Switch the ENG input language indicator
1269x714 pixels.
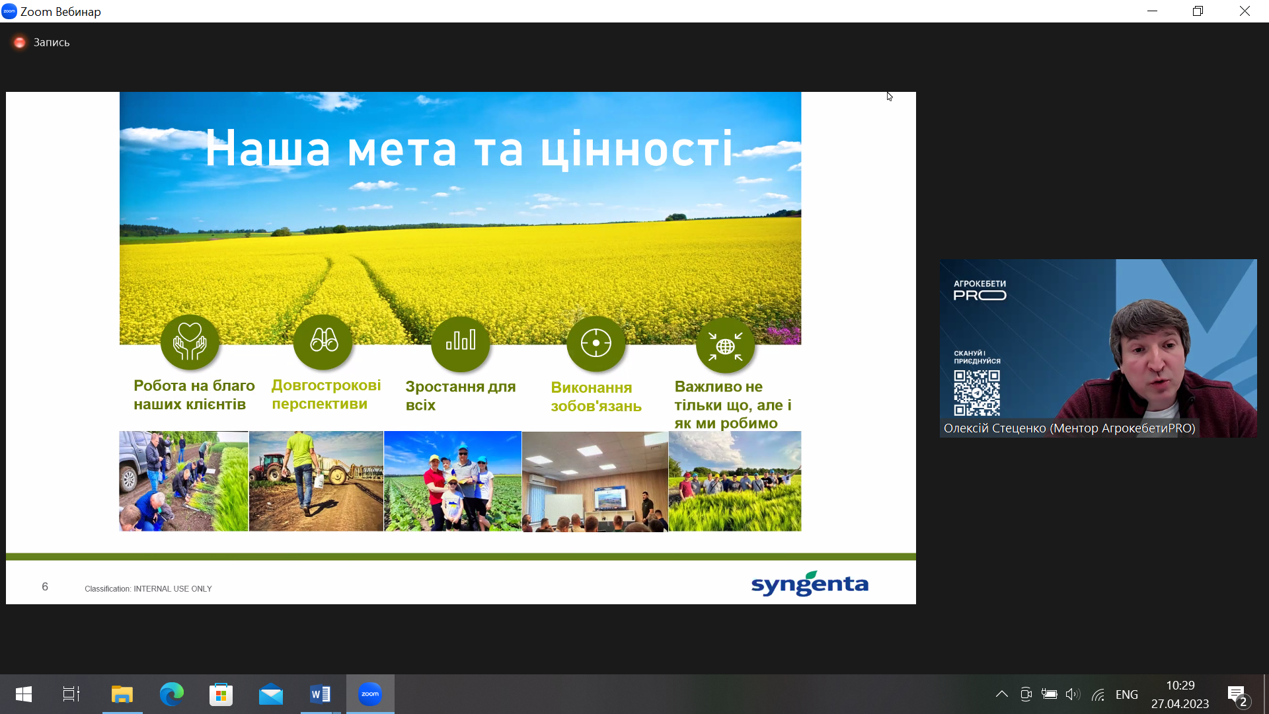point(1126,694)
